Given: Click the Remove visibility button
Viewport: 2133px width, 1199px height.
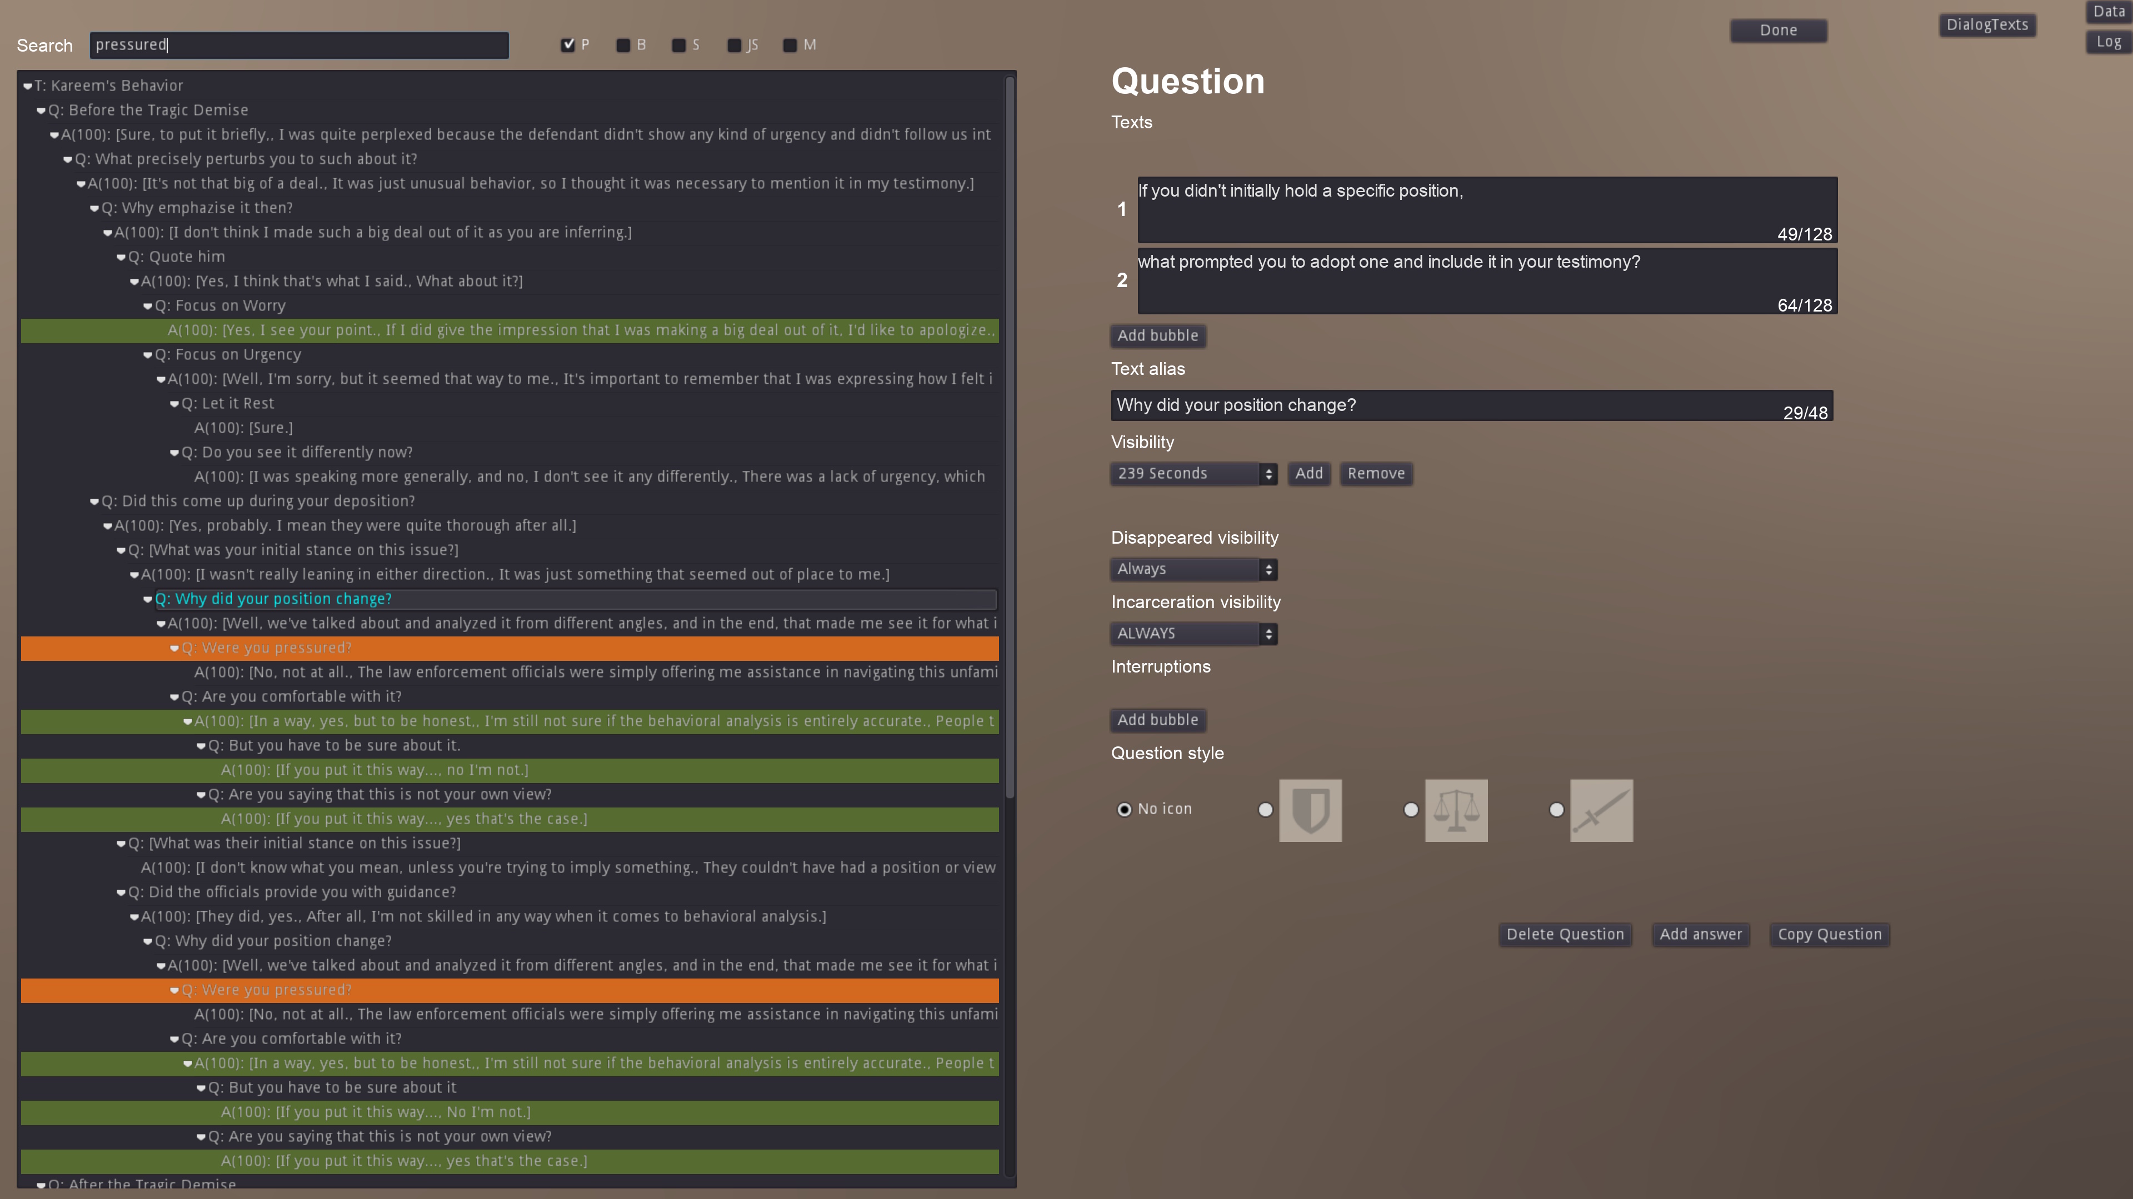Looking at the screenshot, I should (x=1376, y=473).
